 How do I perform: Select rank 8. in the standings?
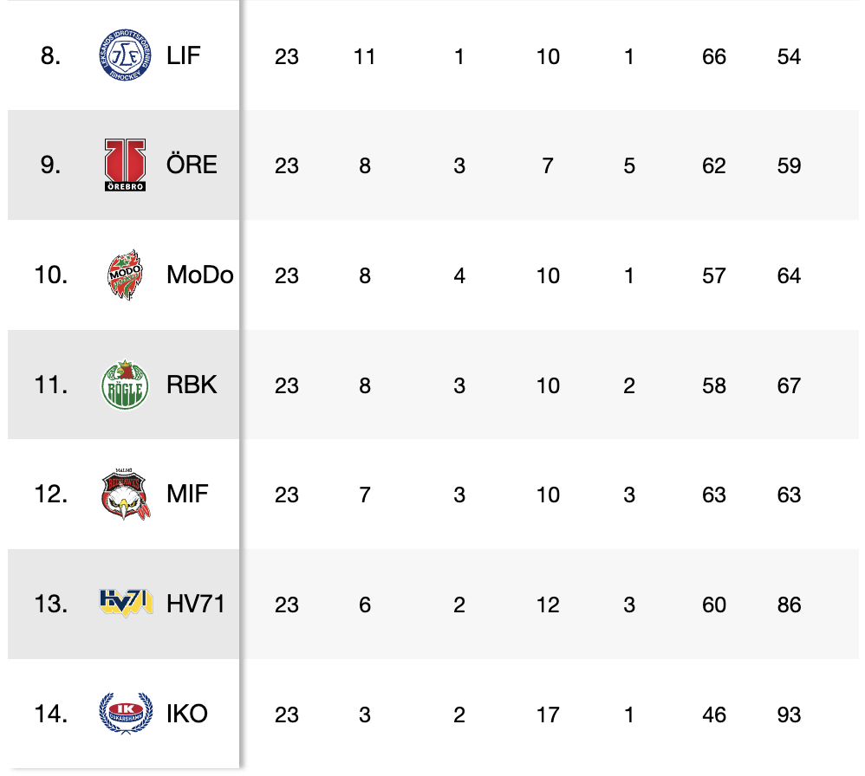coord(50,55)
